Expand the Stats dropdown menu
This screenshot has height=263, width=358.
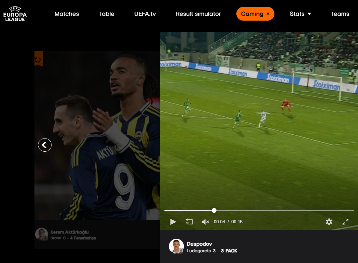point(300,14)
